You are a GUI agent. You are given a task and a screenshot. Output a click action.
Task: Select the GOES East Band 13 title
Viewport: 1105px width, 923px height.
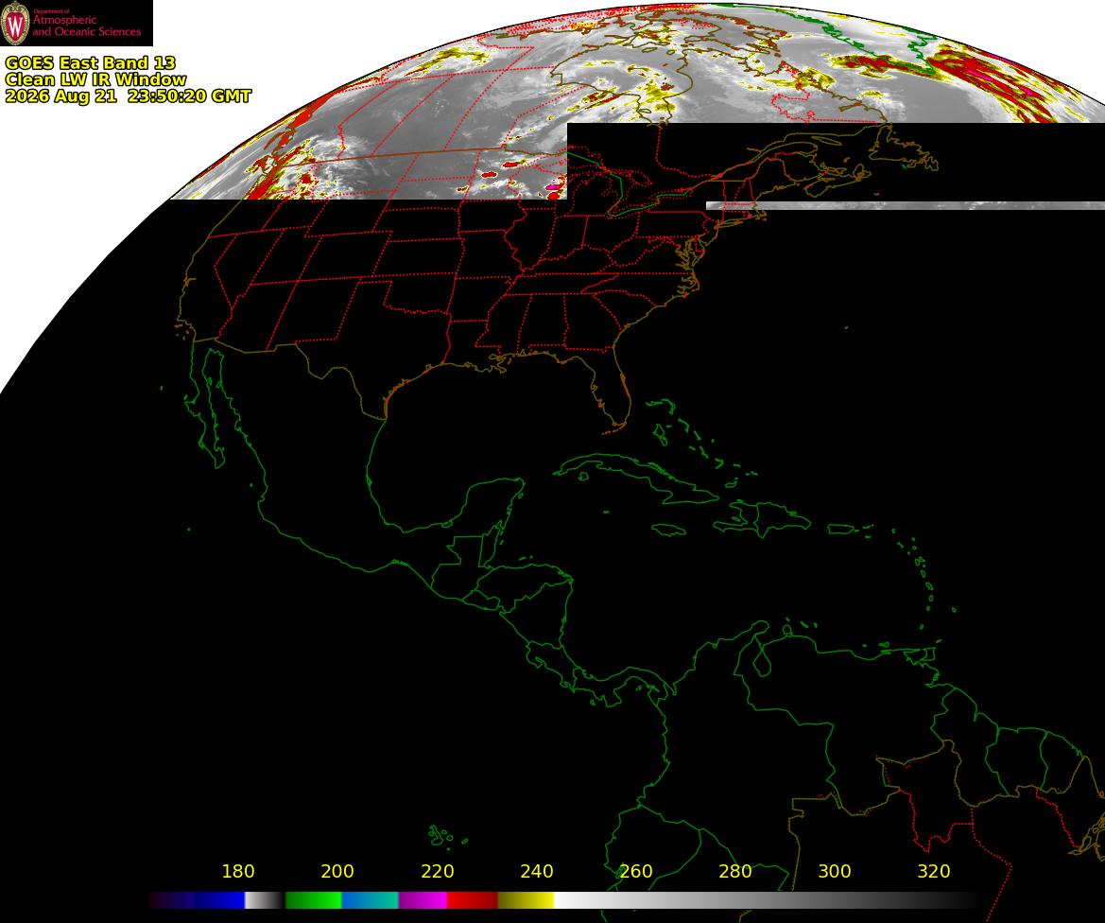90,62
